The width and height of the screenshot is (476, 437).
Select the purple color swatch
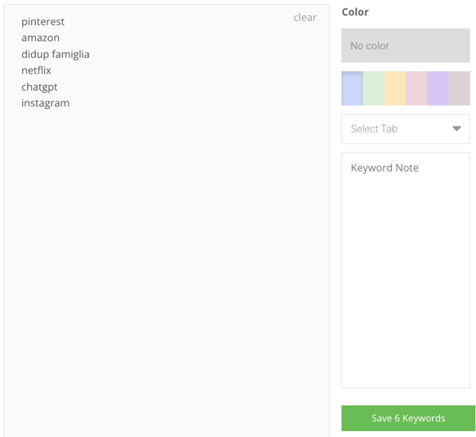tap(438, 88)
